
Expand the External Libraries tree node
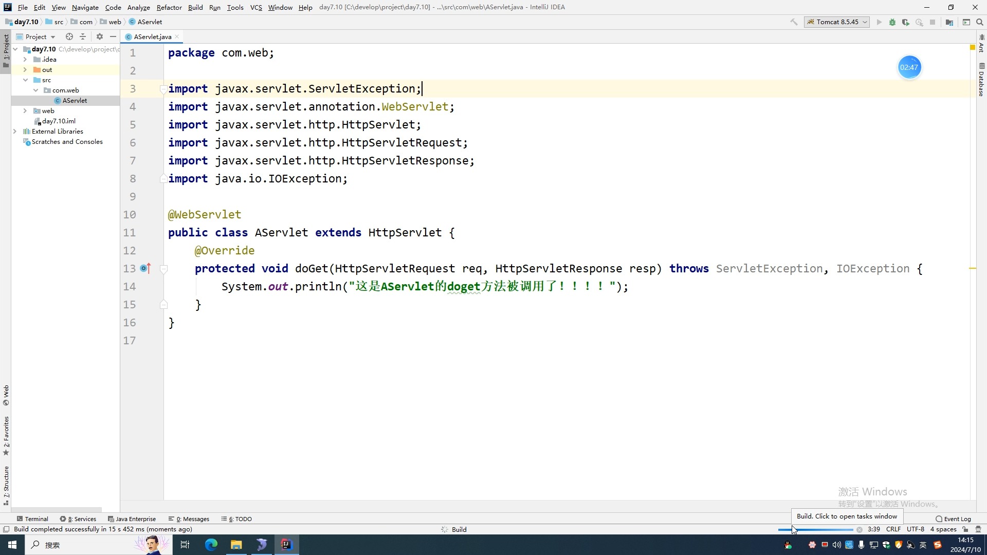(15, 132)
